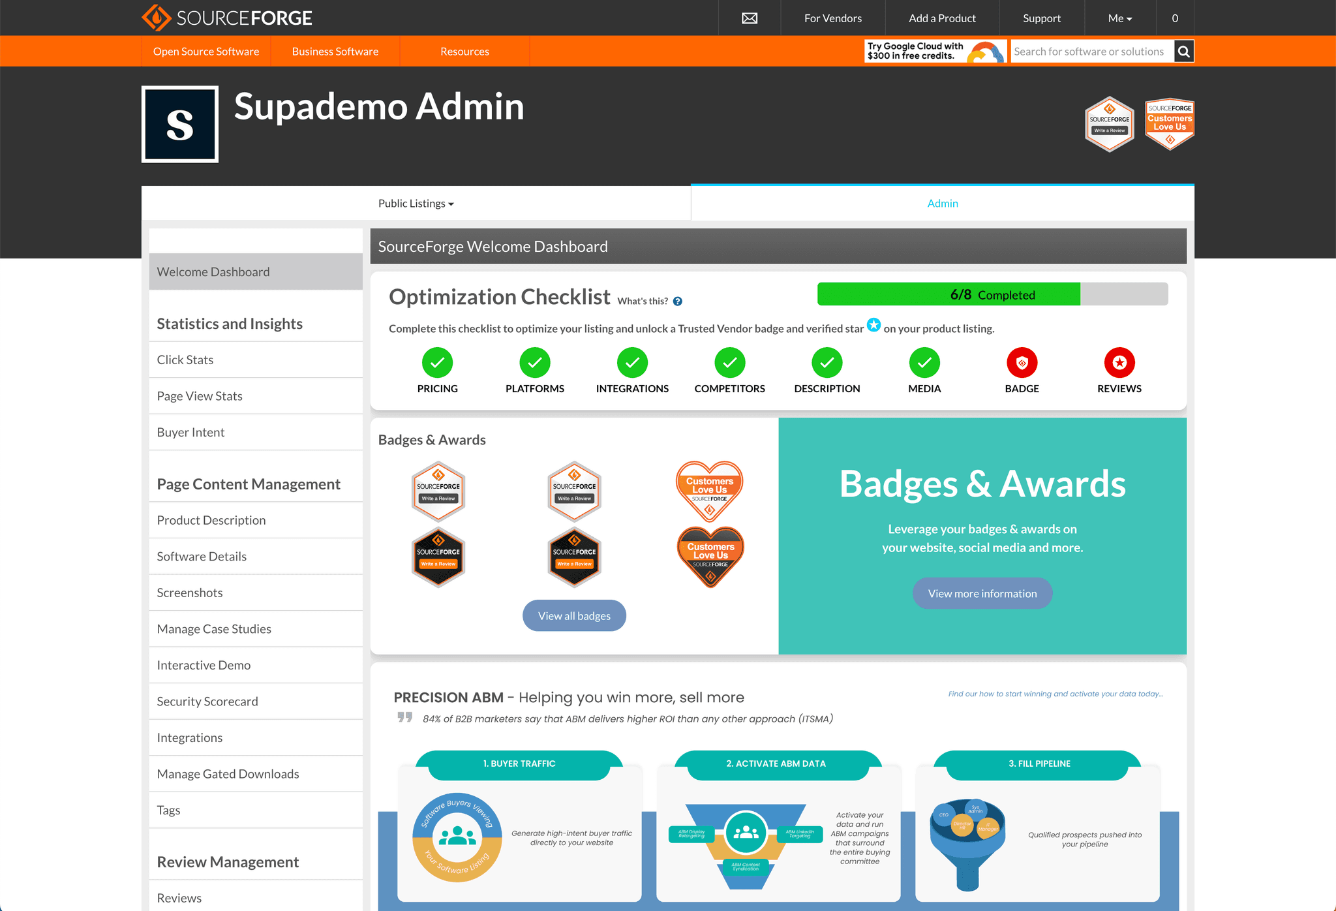Open the Me dropdown menu

point(1119,18)
